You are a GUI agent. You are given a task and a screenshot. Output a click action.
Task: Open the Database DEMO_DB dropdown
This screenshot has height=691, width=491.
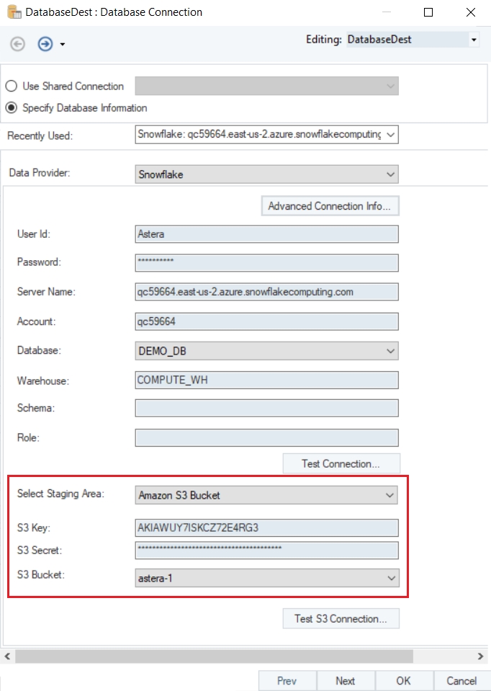click(390, 351)
